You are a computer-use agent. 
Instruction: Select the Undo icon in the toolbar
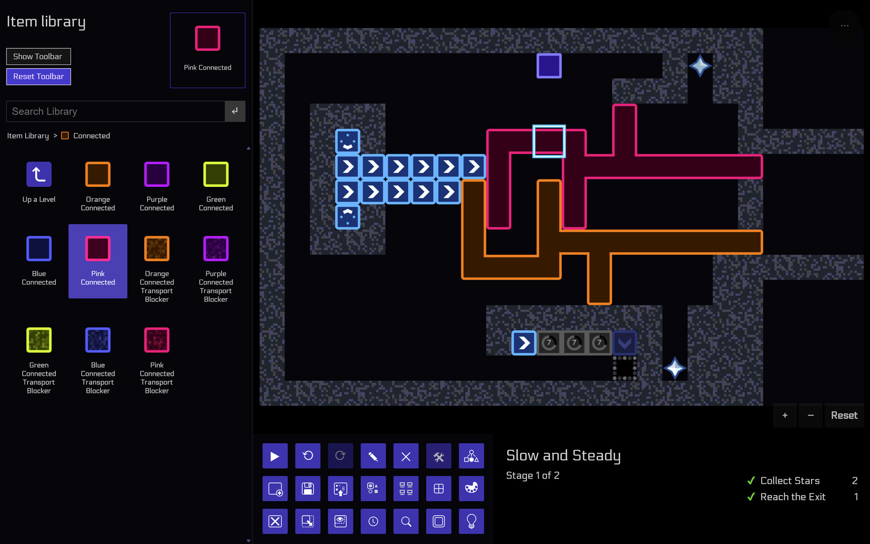tap(308, 456)
